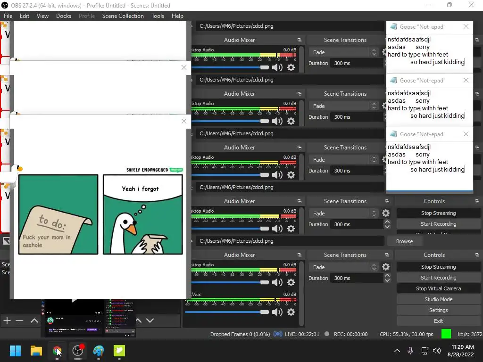The height and width of the screenshot is (362, 483).
Task: Mute Desktop Audio in topmost Audio Mixer
Action: [277, 67]
